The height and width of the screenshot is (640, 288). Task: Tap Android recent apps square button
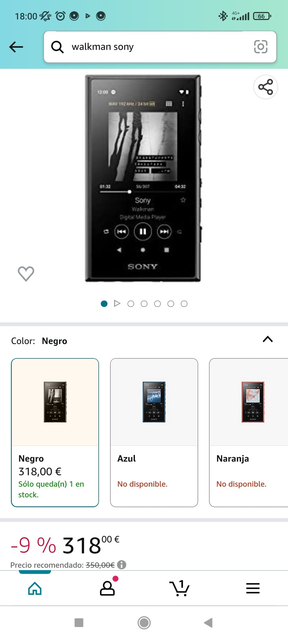click(79, 622)
